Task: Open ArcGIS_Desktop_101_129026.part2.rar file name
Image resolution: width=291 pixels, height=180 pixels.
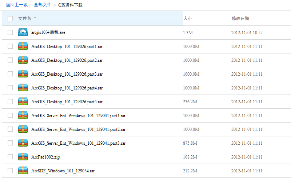Action: pos(67,60)
